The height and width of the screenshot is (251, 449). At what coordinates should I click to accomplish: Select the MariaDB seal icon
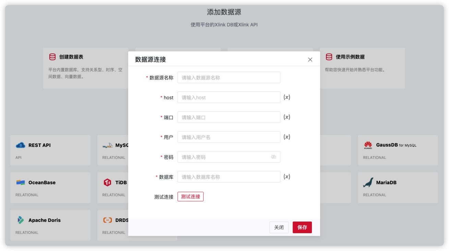click(x=368, y=183)
